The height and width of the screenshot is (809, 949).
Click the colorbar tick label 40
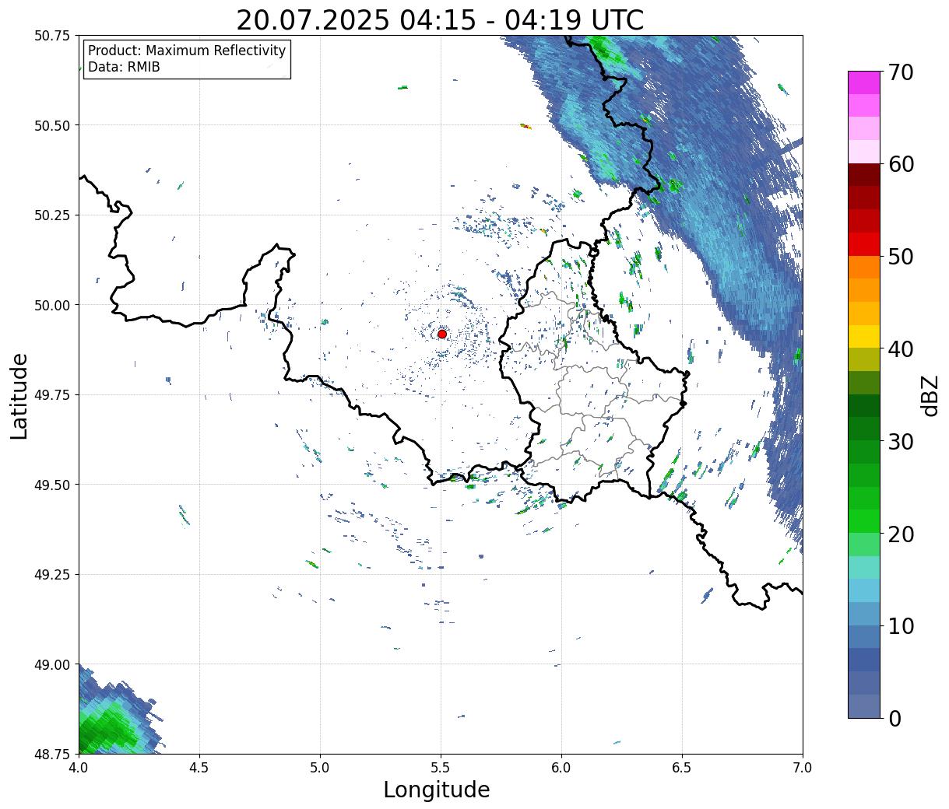(900, 348)
